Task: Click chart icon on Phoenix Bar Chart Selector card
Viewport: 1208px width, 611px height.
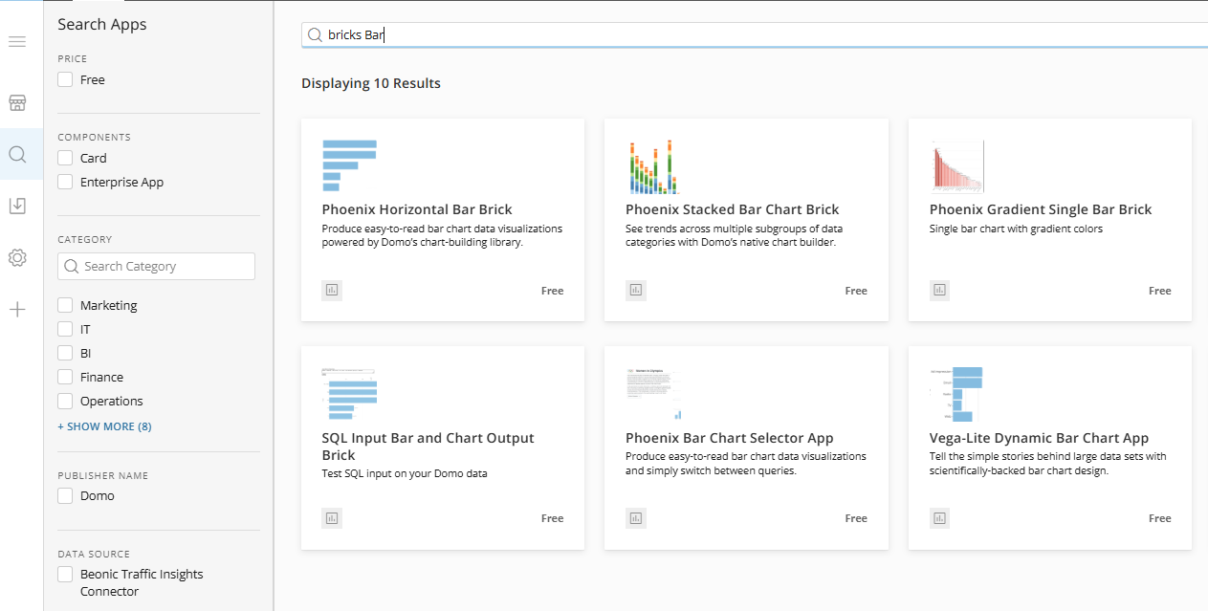Action: point(636,517)
